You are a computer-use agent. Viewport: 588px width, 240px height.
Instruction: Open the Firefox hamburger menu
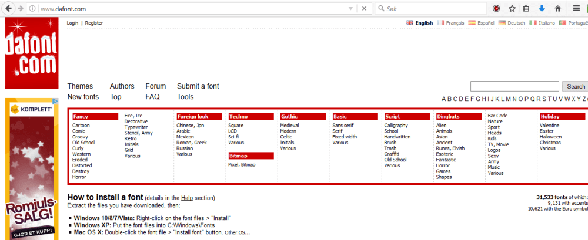pyautogui.click(x=576, y=8)
